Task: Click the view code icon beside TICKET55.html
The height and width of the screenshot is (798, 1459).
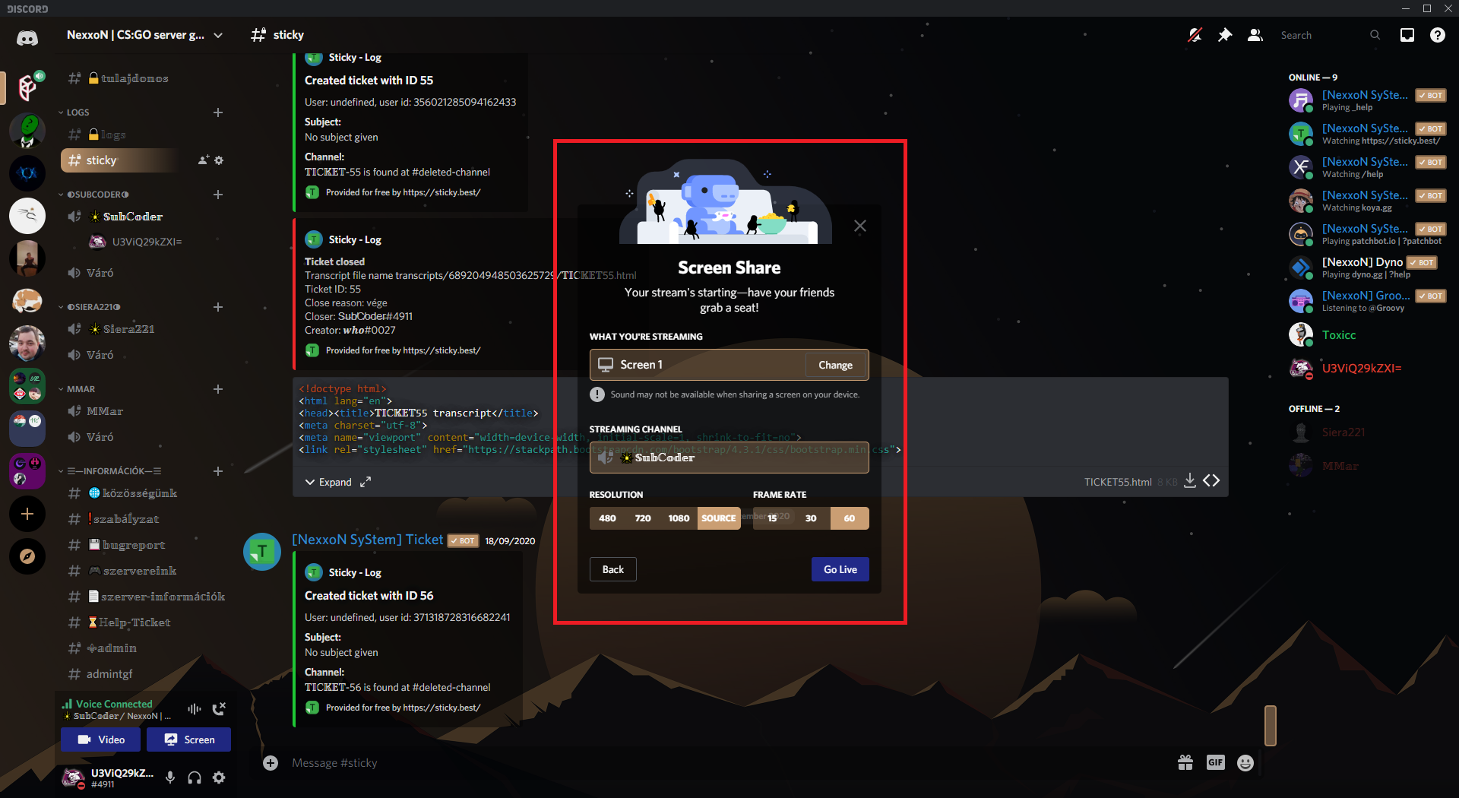Action: (x=1211, y=481)
